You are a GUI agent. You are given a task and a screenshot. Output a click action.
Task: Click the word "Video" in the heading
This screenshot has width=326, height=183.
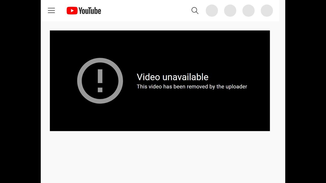pyautogui.click(x=148, y=77)
